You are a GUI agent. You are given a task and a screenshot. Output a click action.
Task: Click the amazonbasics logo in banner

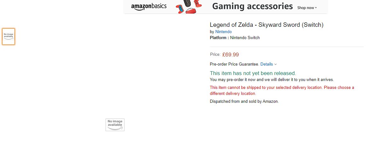point(149,6)
